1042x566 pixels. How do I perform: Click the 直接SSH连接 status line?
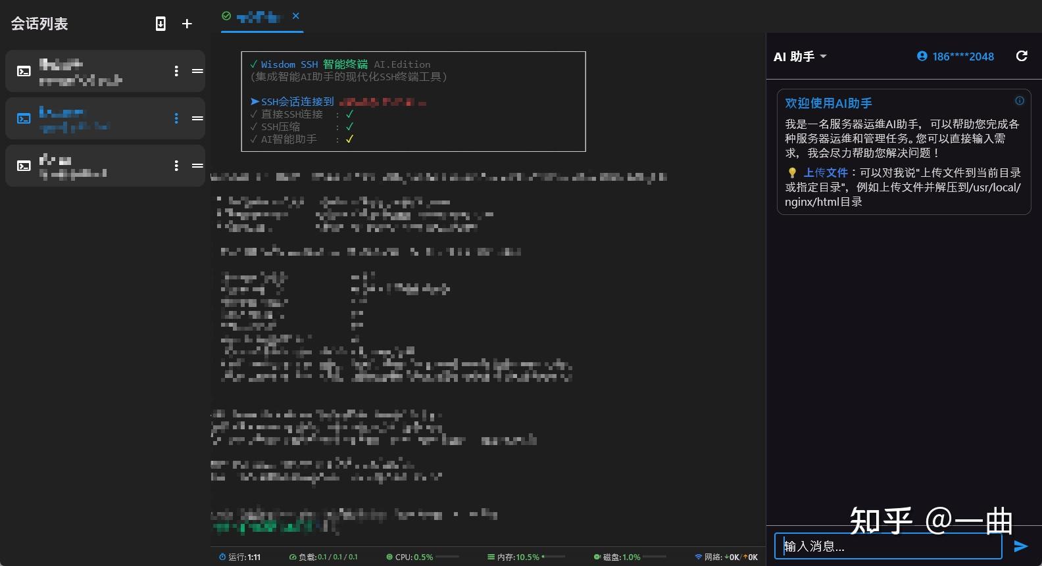(302, 114)
